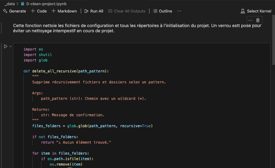
Task: Select _data folder in breadcrumb
Action: pyautogui.click(x=9, y=4)
